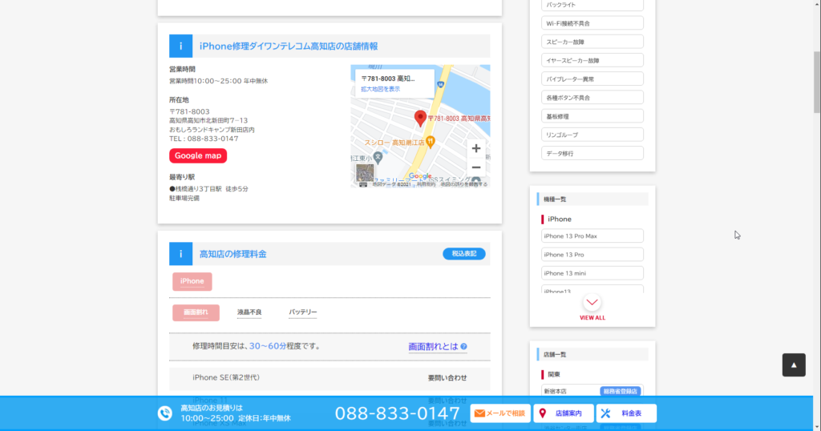
Task: Click the map zoom in plus button
Action: click(x=476, y=148)
